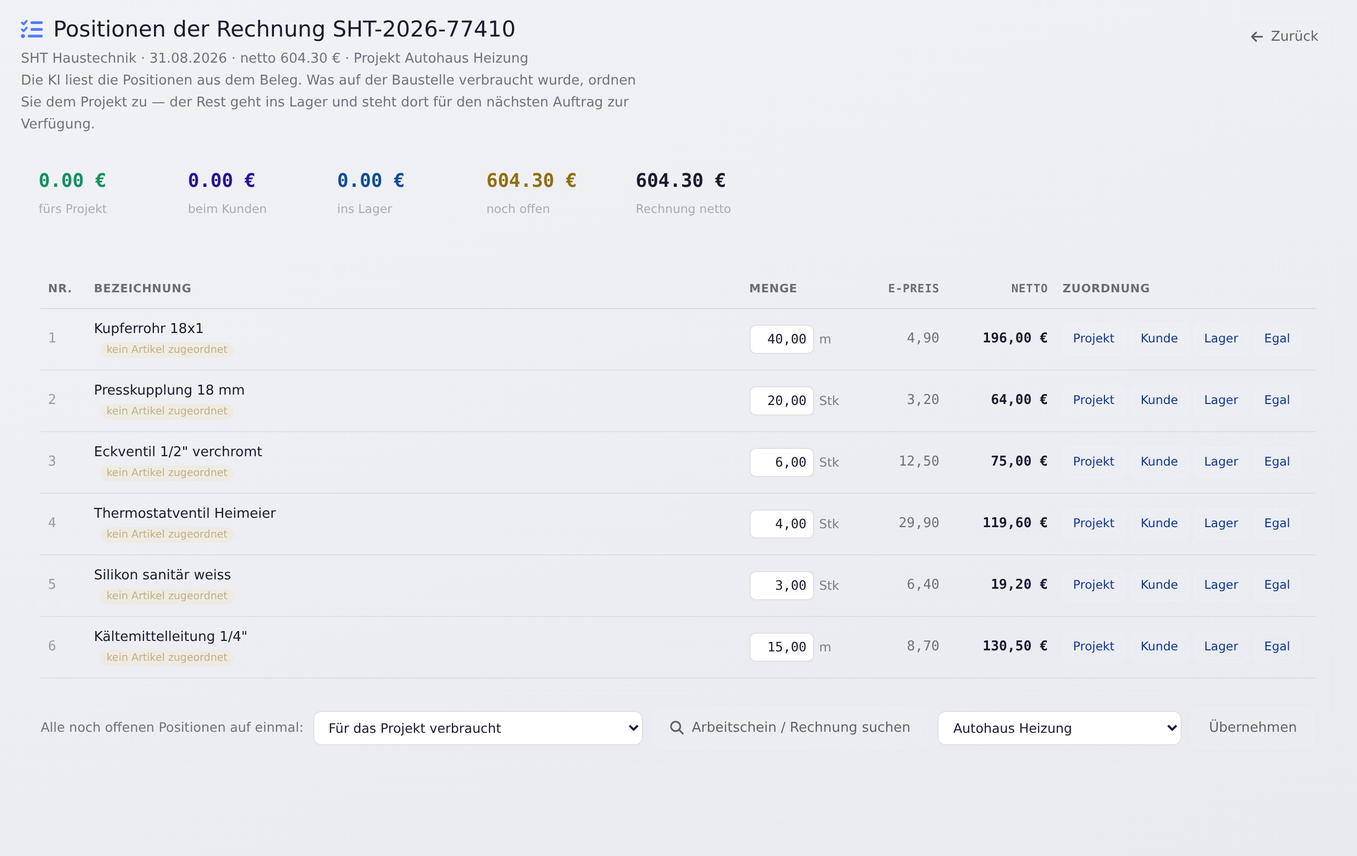Screen dimensions: 1357x856
Task: Click the 0.00 € 'ins Lager' amount
Action: point(370,181)
